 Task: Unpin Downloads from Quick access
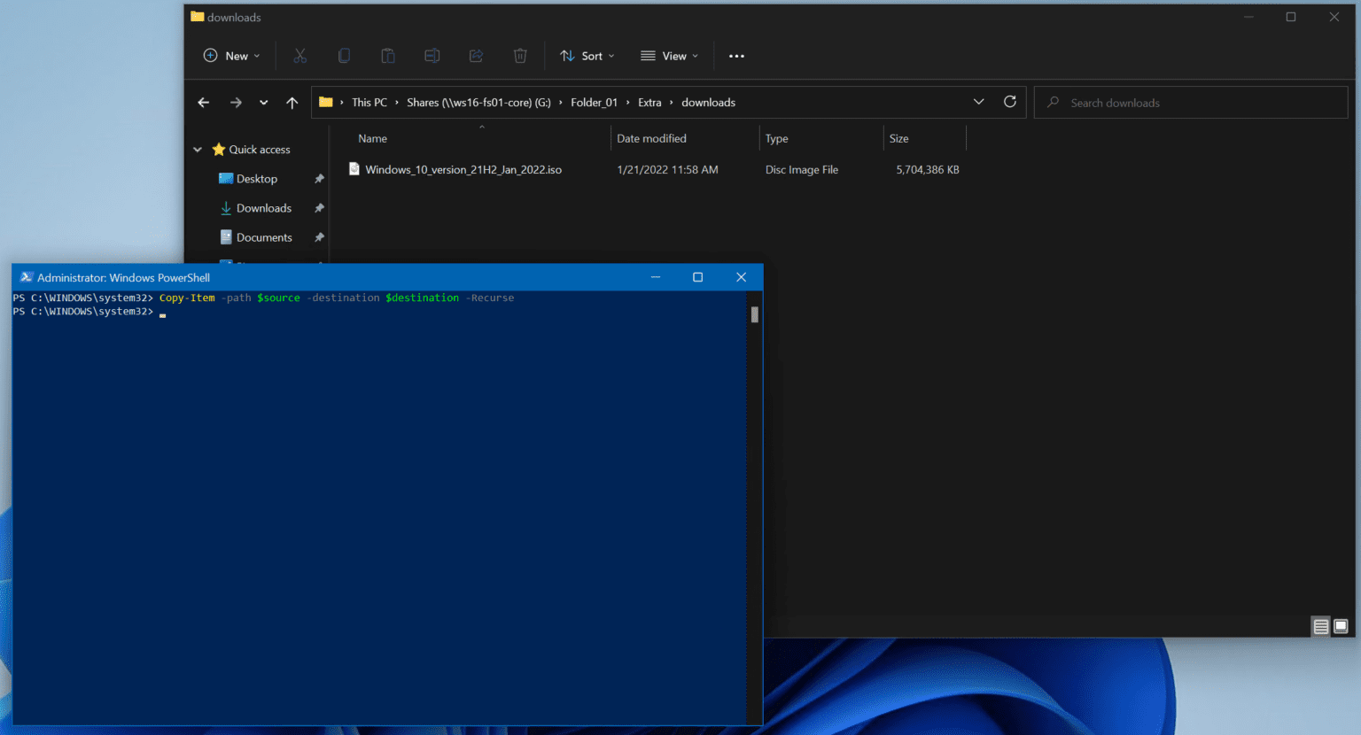[319, 207]
